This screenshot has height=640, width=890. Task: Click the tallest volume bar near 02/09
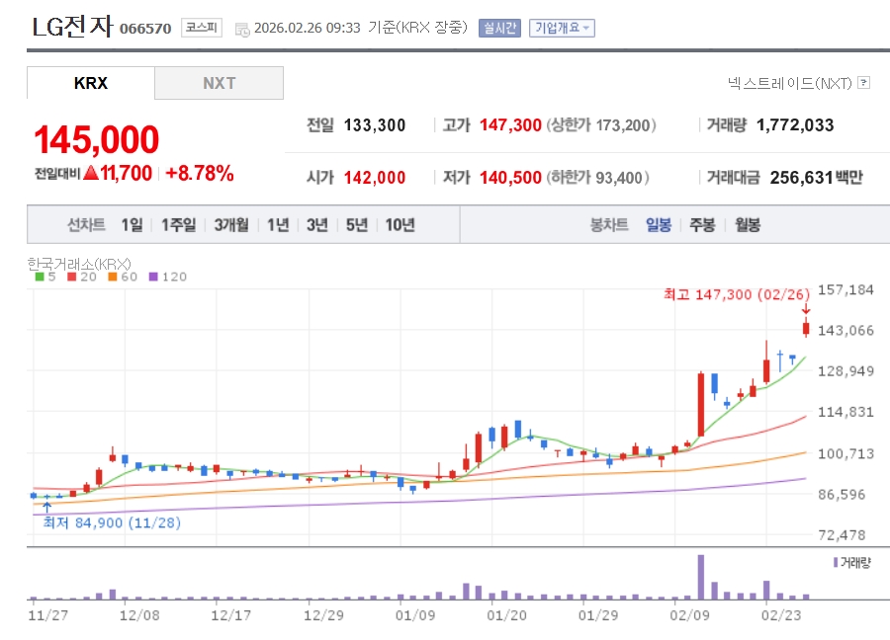click(x=701, y=577)
